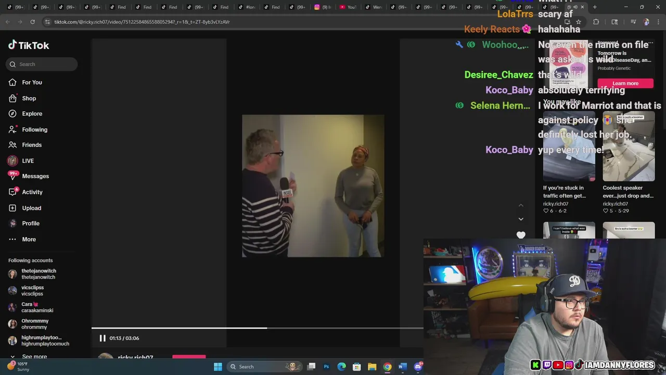Open ohrommmy following account
This screenshot has height=375, width=666.
click(x=29, y=324)
